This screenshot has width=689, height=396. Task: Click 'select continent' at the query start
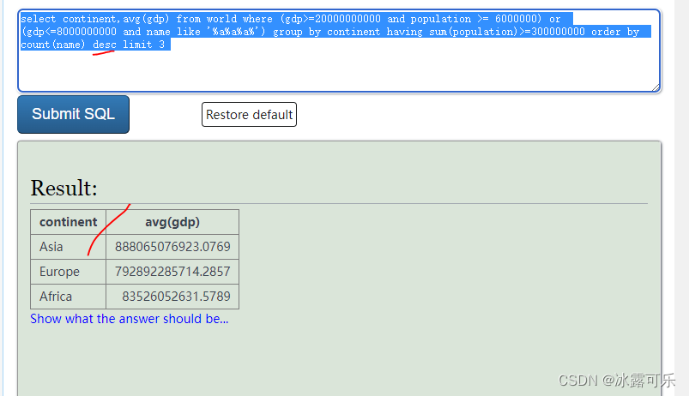click(x=69, y=19)
